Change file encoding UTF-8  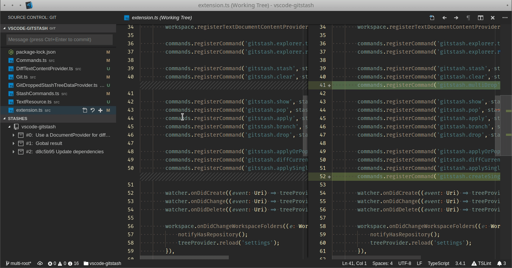pyautogui.click(x=405, y=263)
